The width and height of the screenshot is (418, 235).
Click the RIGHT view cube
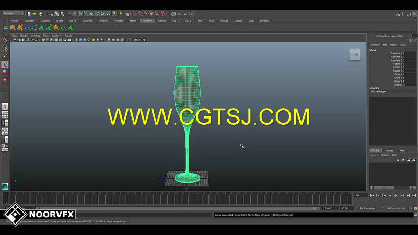pos(355,54)
